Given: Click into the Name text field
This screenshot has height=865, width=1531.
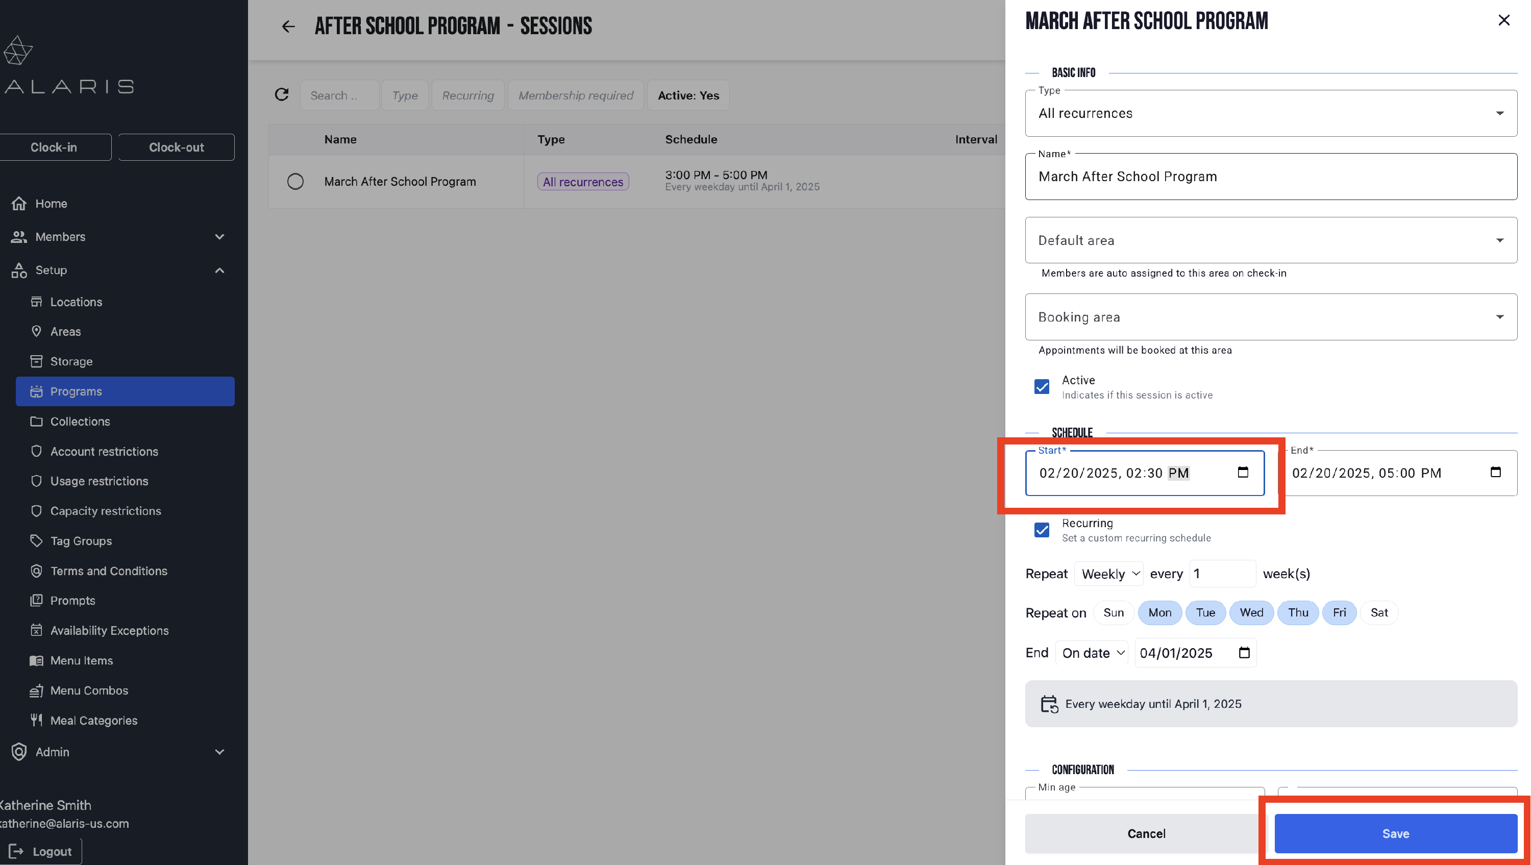Looking at the screenshot, I should tap(1271, 177).
